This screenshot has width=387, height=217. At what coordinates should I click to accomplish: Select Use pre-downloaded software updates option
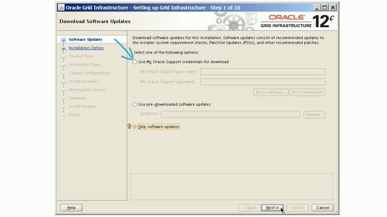(134, 104)
